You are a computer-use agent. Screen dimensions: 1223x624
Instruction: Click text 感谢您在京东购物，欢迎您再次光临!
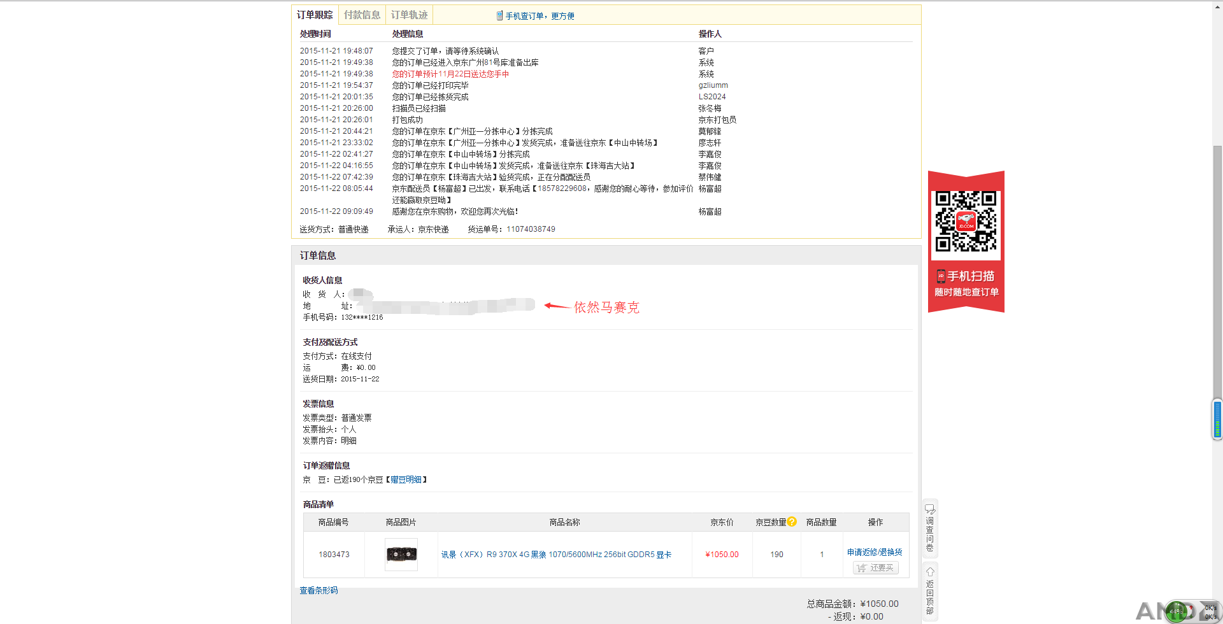click(x=455, y=211)
